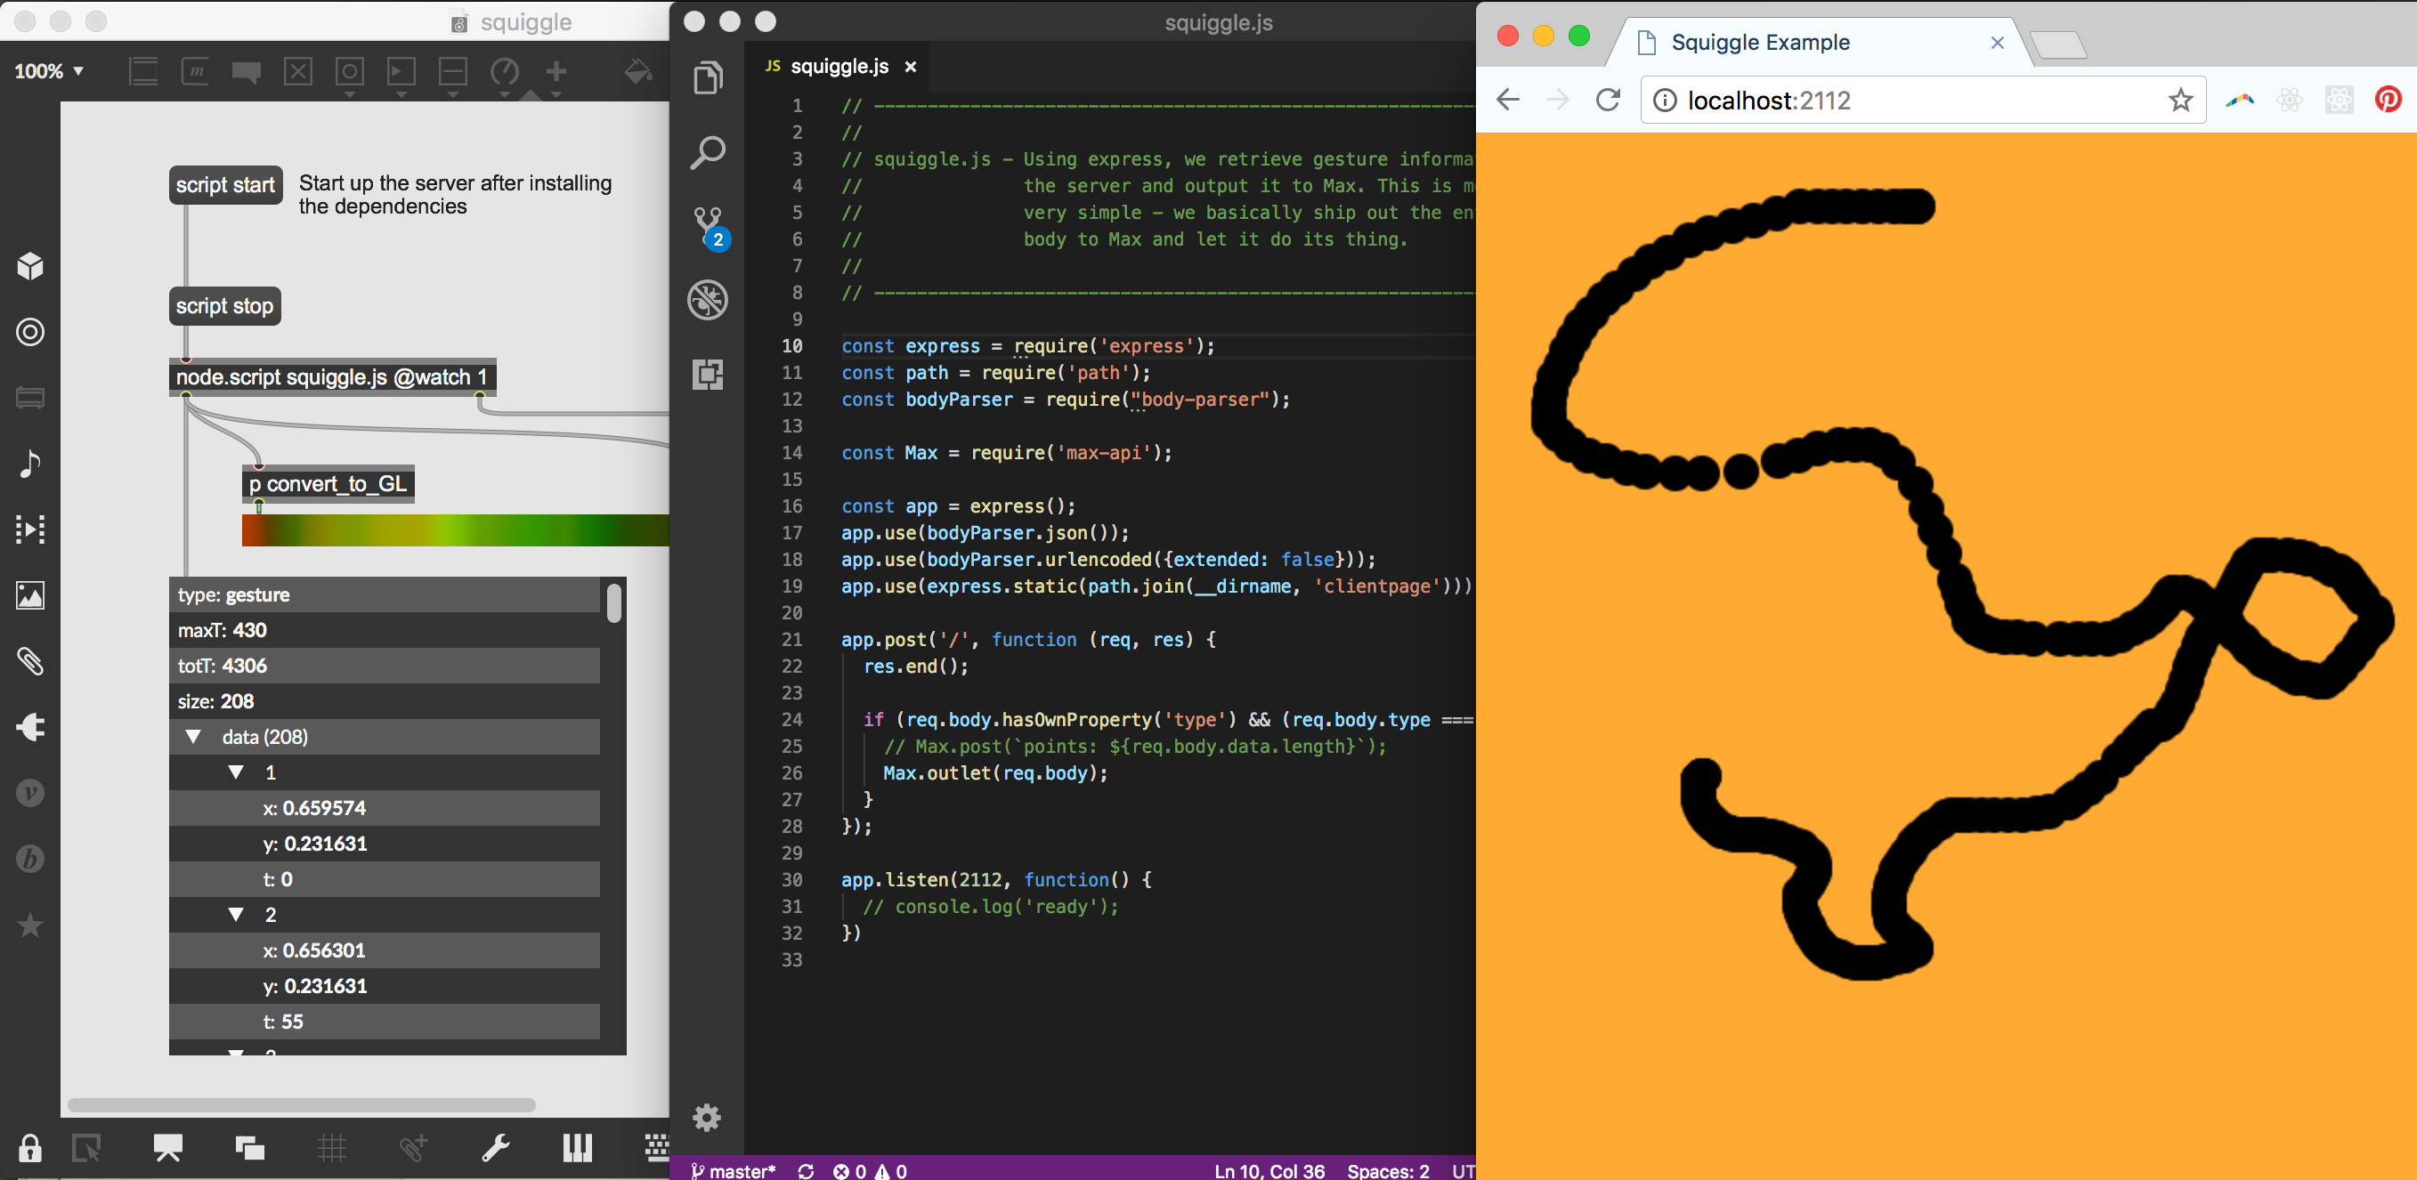Click the script start message box
Viewport: 2417px width, 1180px height.
click(x=225, y=185)
